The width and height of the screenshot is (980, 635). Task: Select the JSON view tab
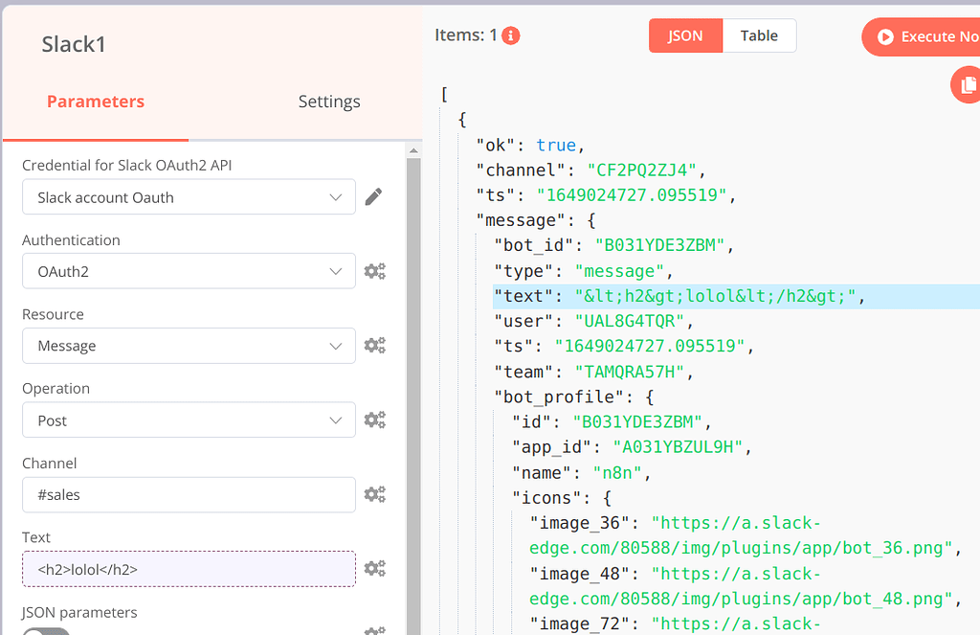pos(685,35)
